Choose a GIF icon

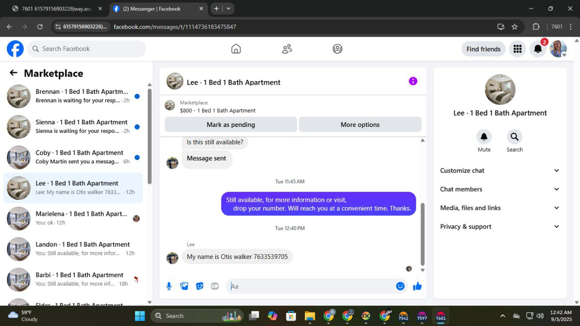coord(215,286)
